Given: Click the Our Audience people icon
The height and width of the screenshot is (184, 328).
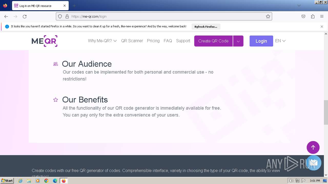Looking at the screenshot, I should (56, 64).
